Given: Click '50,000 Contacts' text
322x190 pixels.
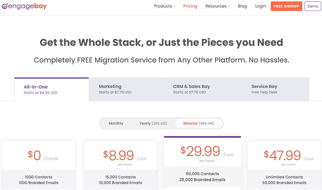Looking at the screenshot, I should click(202, 174).
